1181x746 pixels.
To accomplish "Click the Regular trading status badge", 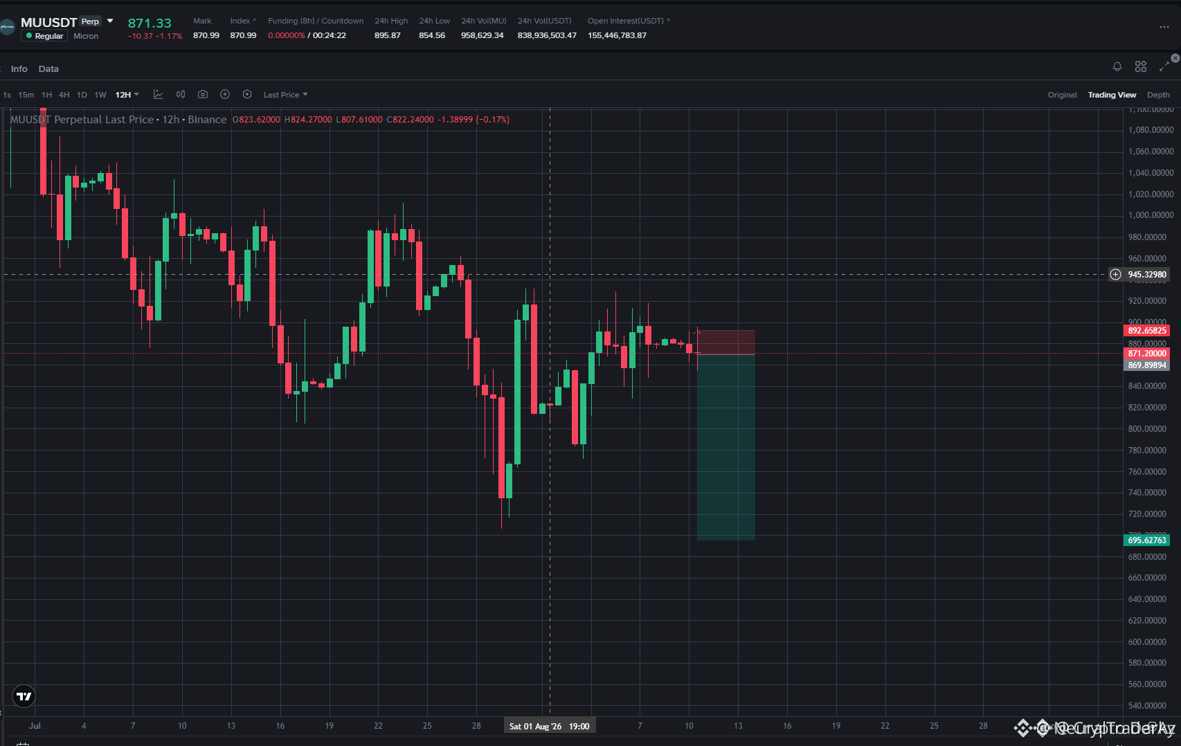I will 44,36.
